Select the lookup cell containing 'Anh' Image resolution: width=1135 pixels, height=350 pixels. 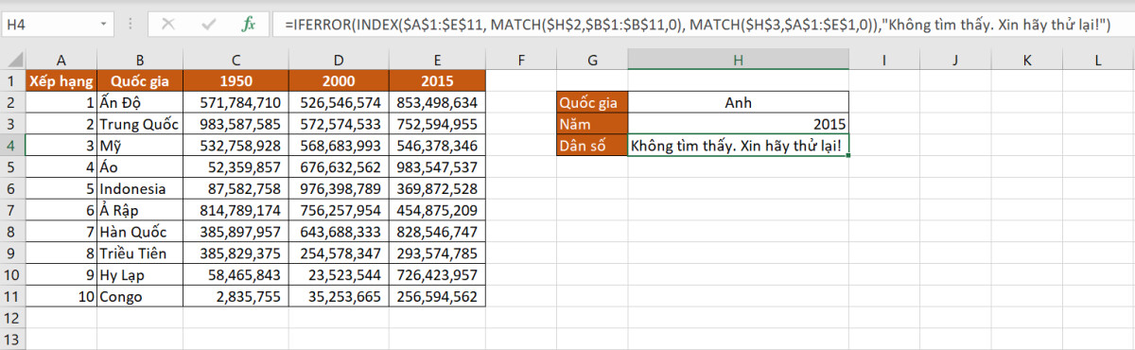[x=738, y=102]
